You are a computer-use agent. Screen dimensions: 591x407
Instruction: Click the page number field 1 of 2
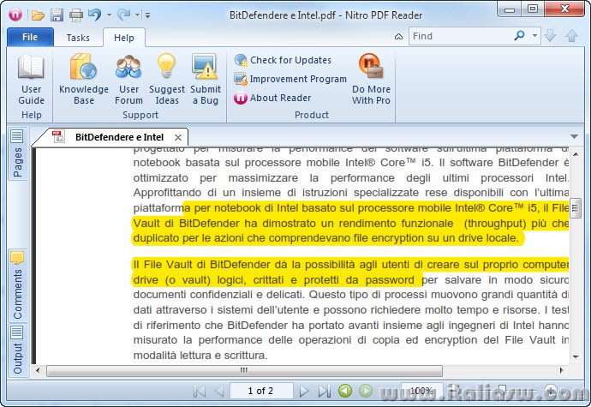(x=261, y=391)
